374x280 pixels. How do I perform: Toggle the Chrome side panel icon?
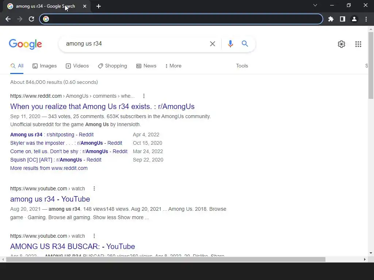(343, 19)
